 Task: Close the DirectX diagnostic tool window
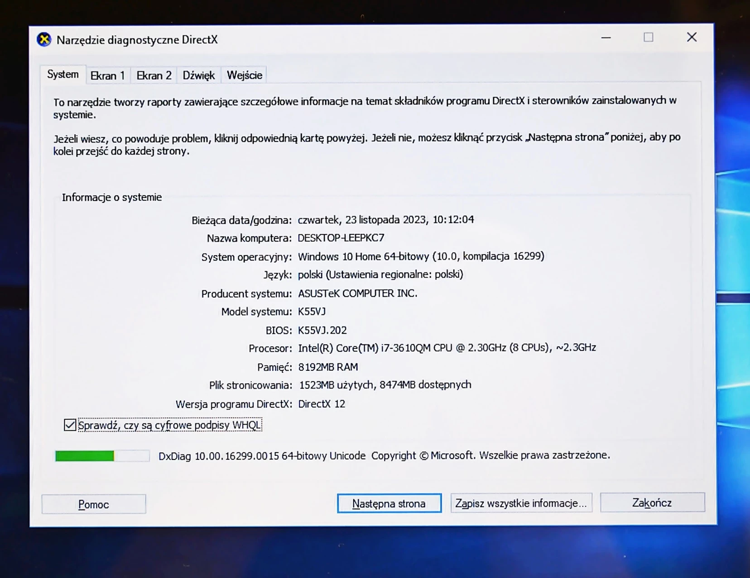692,37
